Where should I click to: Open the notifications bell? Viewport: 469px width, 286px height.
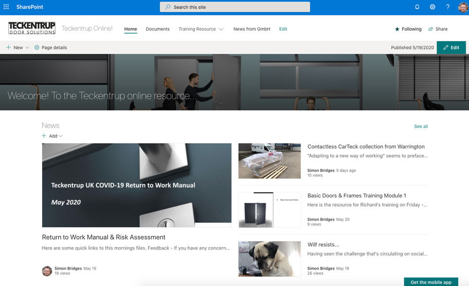pos(417,7)
